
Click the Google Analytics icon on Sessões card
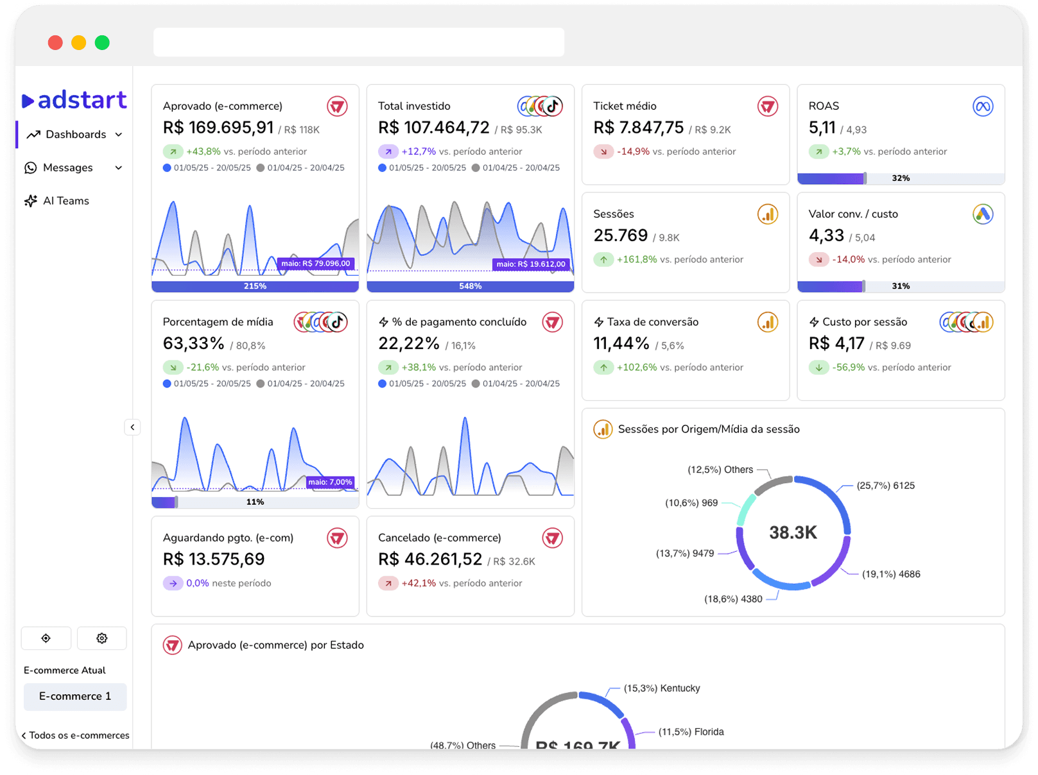tap(768, 214)
